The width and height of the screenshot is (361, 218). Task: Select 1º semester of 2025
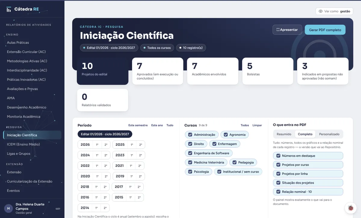click(x=132, y=145)
